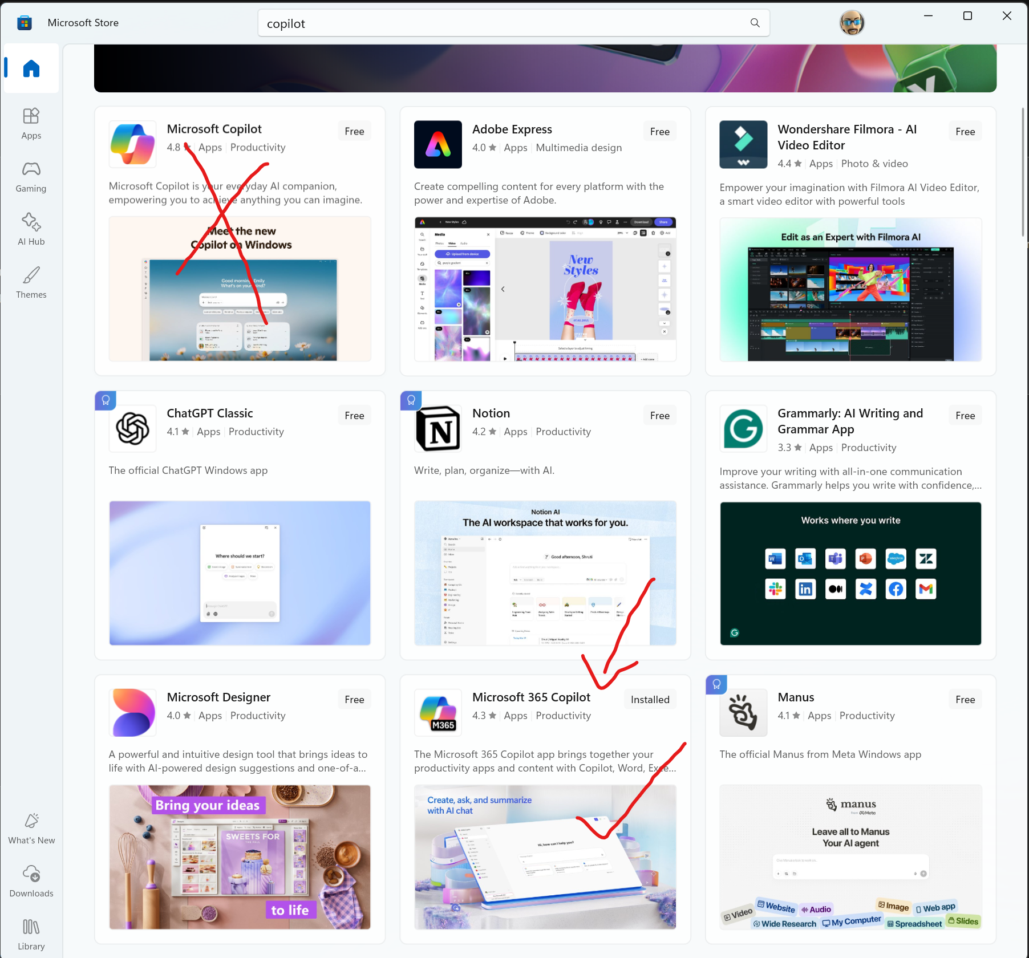Image resolution: width=1029 pixels, height=958 pixels.
Task: Open the Manus title link
Action: click(796, 697)
